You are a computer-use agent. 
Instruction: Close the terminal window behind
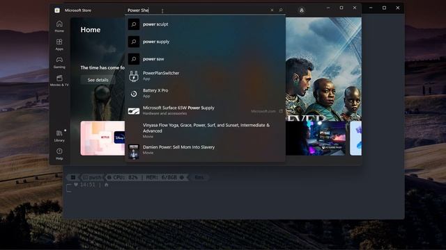398,8
